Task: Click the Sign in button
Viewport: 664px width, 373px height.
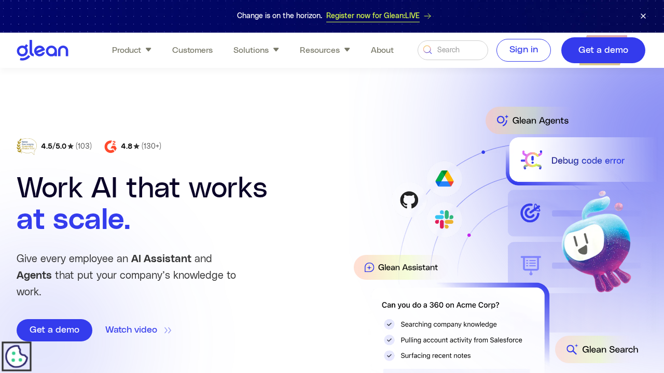Action: point(523,50)
